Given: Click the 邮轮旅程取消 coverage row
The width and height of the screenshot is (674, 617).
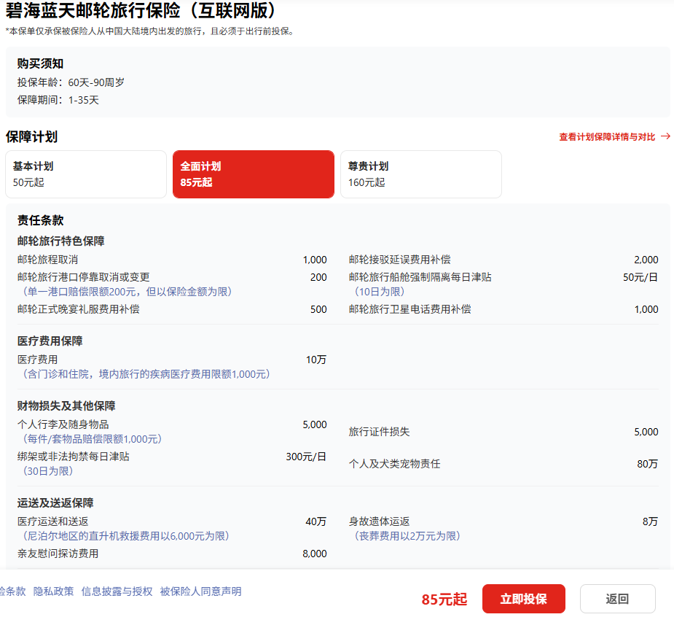Looking at the screenshot, I should click(x=172, y=260).
